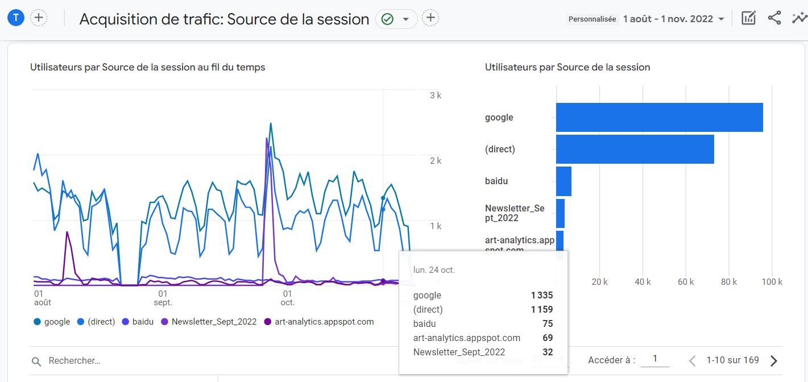Click the (direct) value 1 159 in tooltip
808x382 pixels.
point(542,310)
